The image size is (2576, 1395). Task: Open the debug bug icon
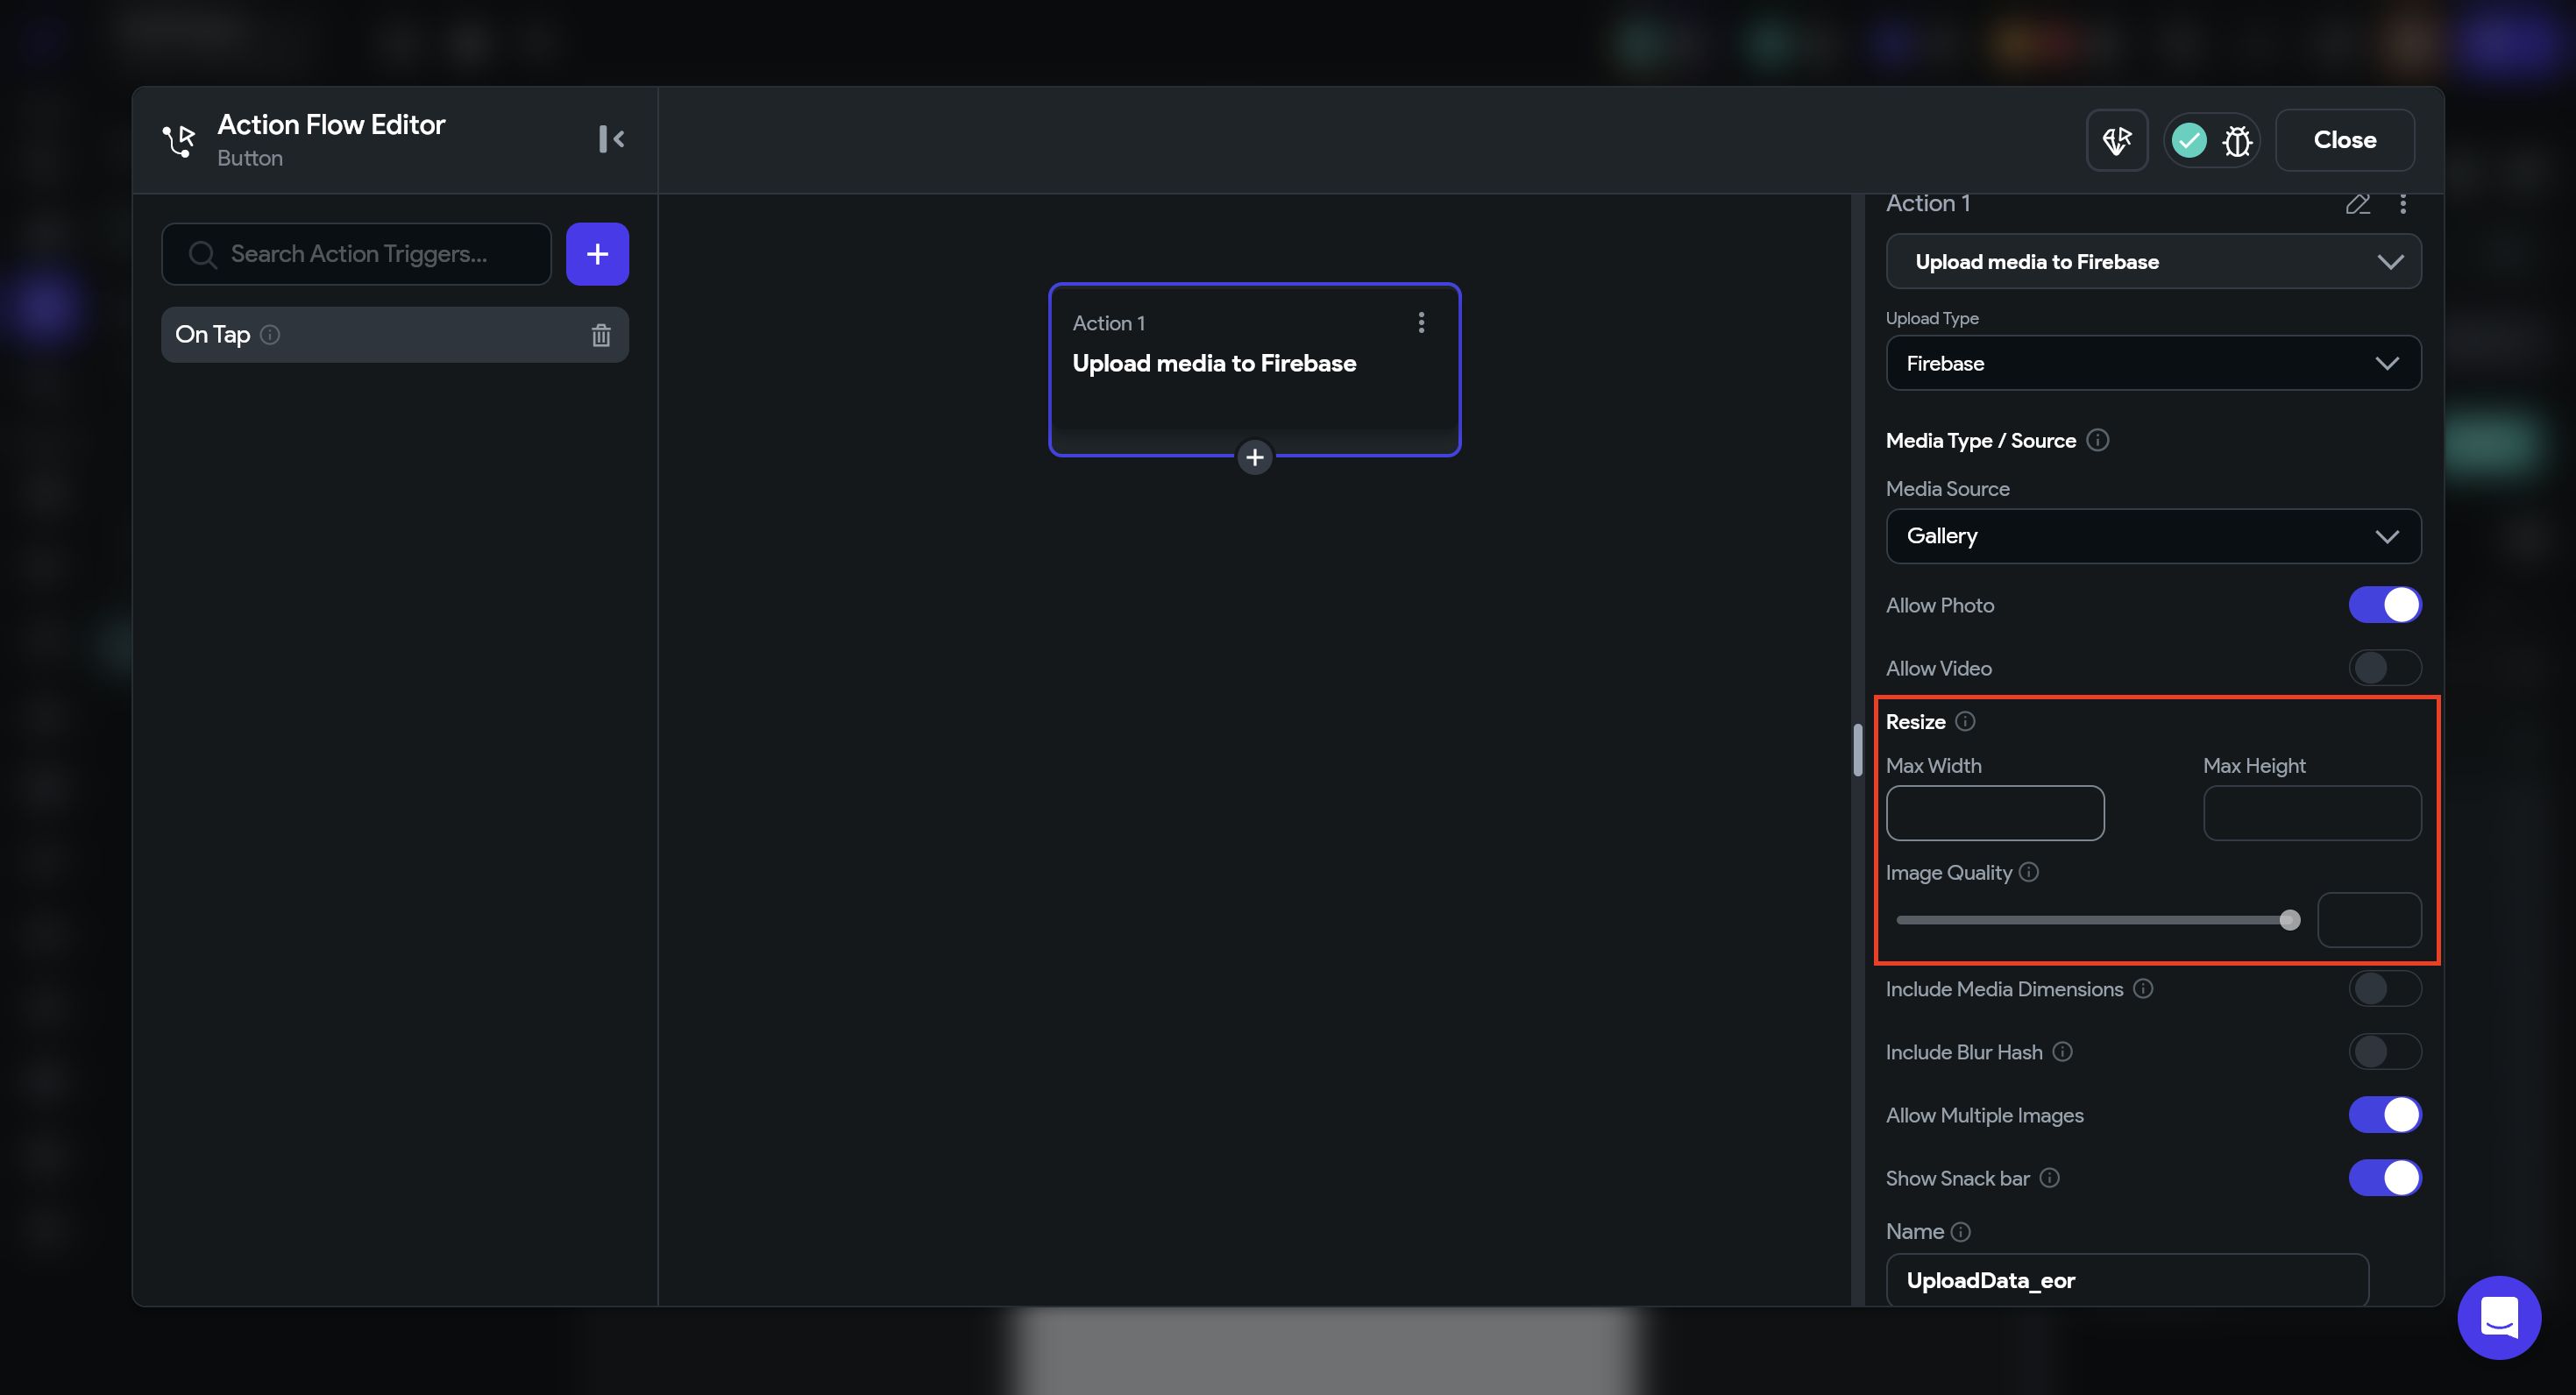click(2237, 140)
